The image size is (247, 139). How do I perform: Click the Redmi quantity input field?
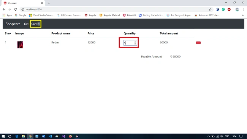tap(130, 43)
